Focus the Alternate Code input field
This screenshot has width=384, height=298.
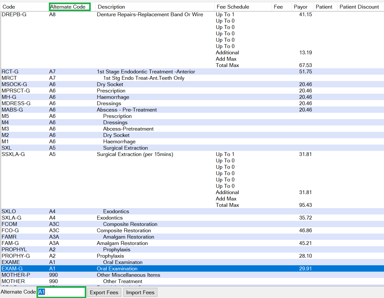click(62, 292)
